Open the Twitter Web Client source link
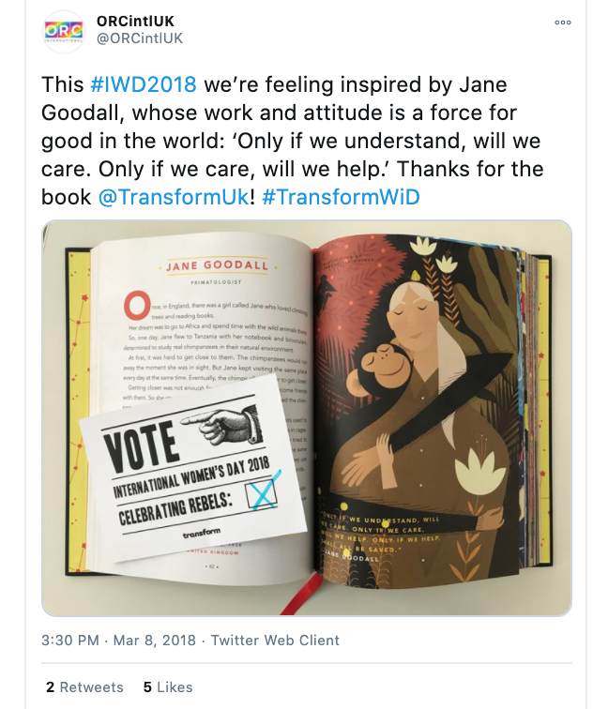 [x=275, y=641]
